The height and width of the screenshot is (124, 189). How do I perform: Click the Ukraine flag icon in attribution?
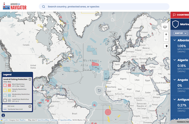click(2, 120)
